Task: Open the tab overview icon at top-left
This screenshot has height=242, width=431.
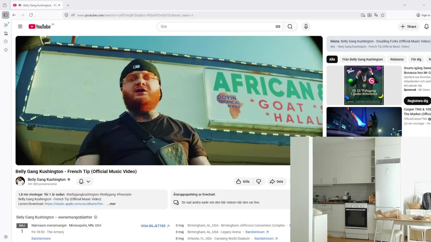Action: tap(5, 5)
